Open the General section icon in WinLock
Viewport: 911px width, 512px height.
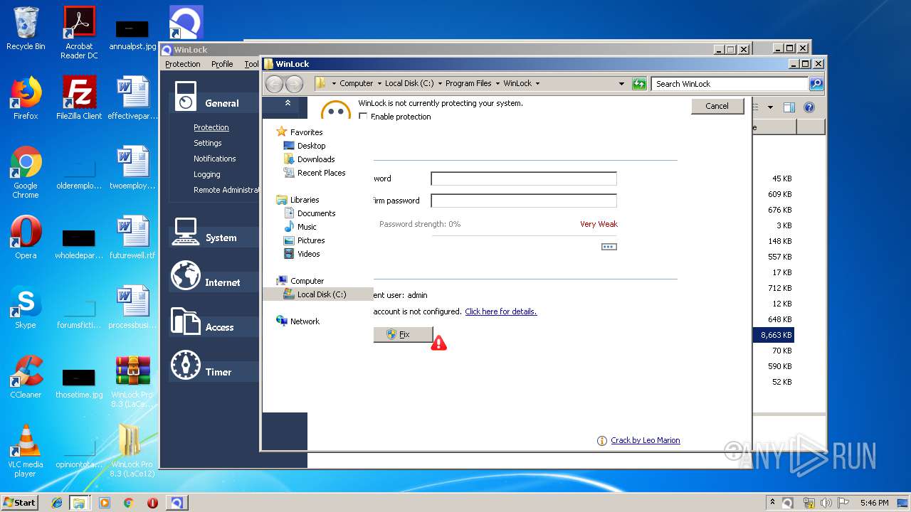click(185, 96)
